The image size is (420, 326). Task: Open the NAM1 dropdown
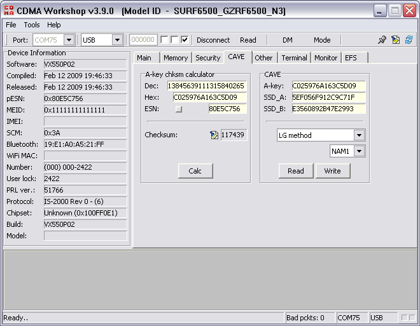pyautogui.click(x=359, y=151)
